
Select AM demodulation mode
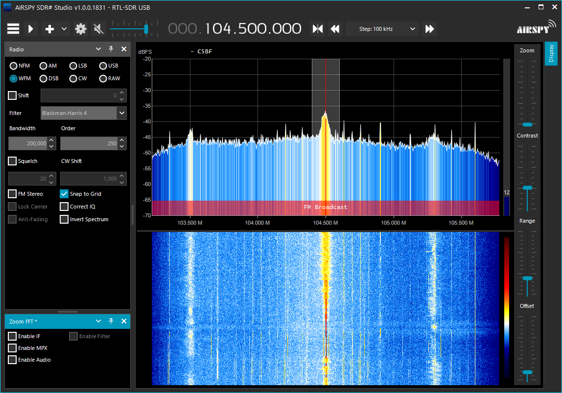[x=48, y=66]
